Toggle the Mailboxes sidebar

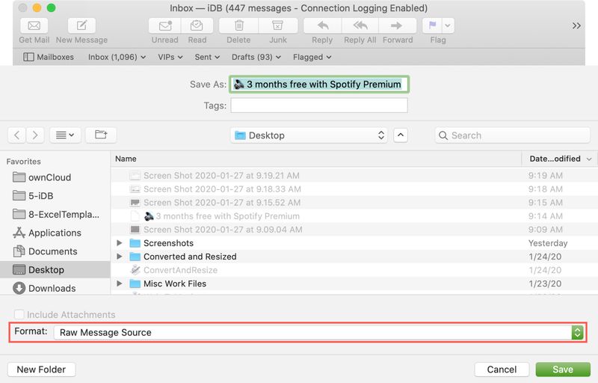point(49,57)
